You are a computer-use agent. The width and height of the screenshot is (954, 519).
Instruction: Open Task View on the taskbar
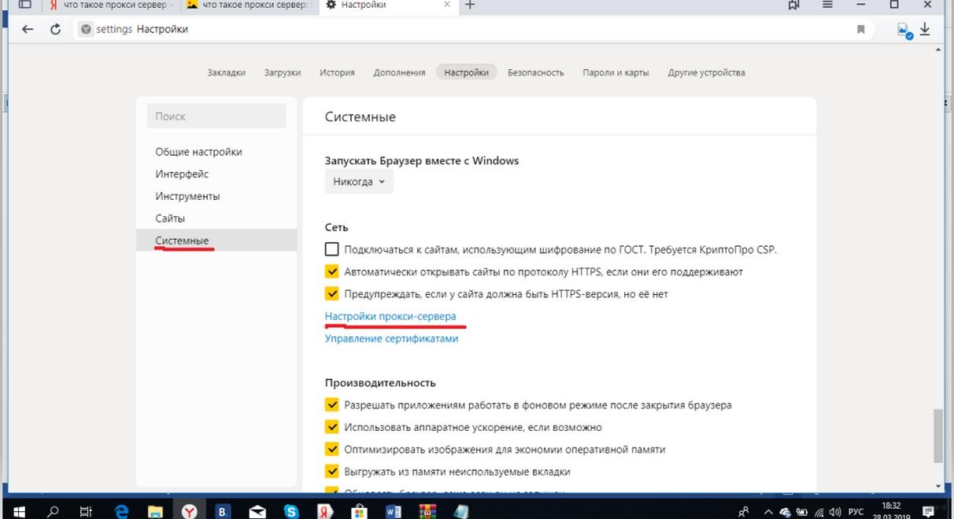[87, 511]
